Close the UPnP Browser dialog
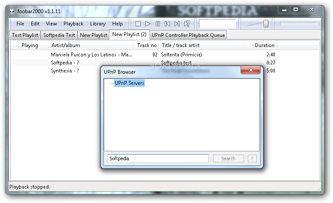Image resolution: width=333 pixels, height=203 pixels. [x=251, y=70]
